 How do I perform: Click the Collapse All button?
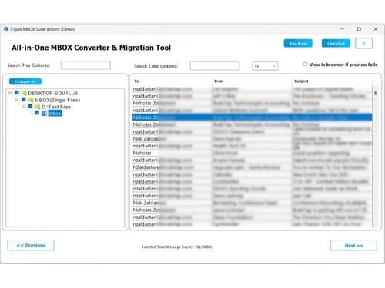tap(25, 81)
